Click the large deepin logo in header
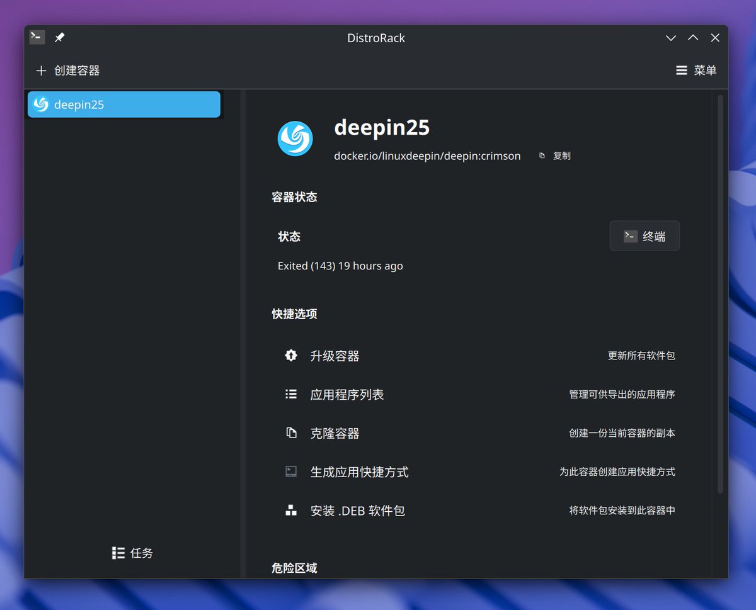756x610 pixels. 295,138
